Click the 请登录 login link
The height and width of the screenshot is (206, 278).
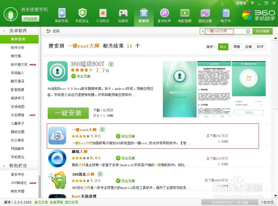[x=241, y=3]
